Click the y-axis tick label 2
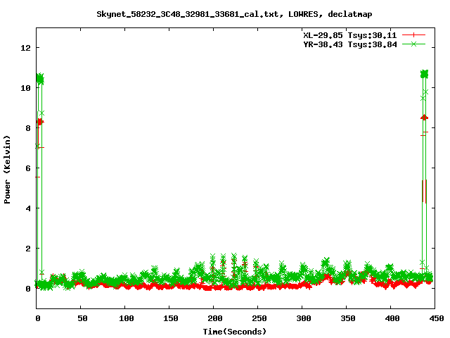 28,249
